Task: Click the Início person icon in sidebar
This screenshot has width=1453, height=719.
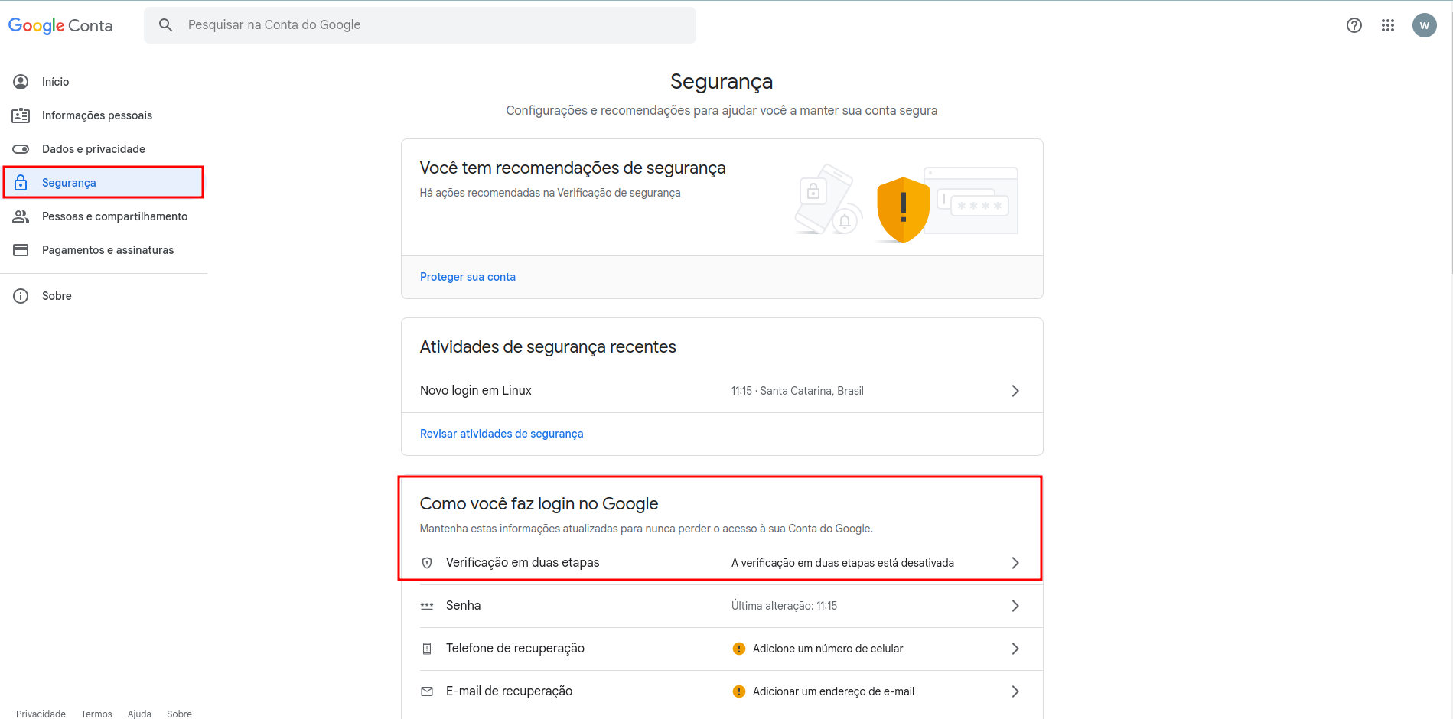Action: 21,82
